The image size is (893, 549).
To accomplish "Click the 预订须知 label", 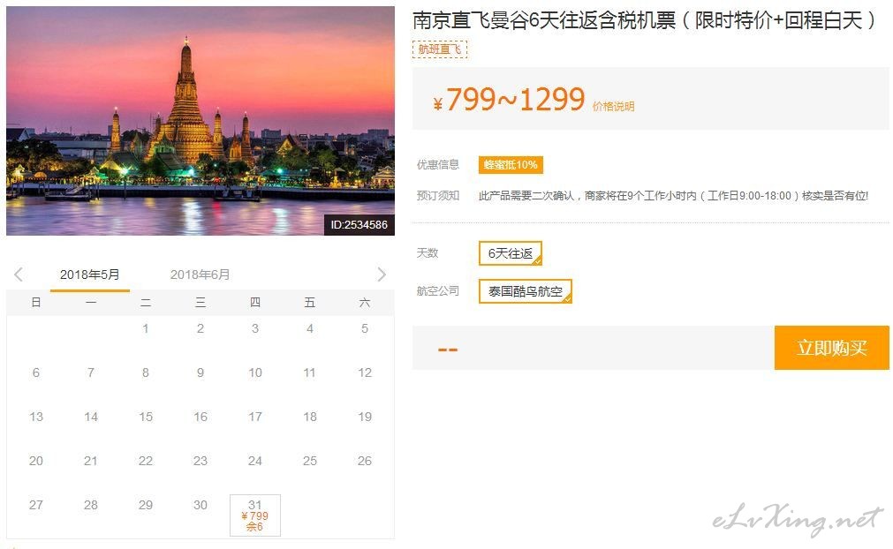I will click(438, 196).
